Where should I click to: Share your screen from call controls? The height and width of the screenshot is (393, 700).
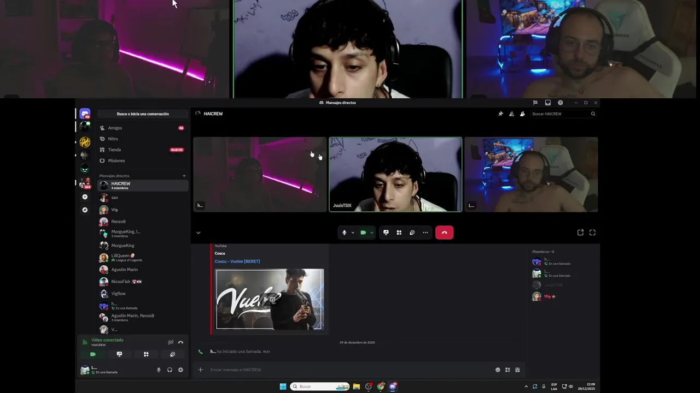386,233
